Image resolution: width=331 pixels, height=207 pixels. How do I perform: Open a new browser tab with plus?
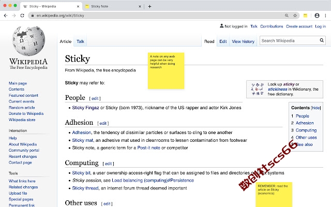149,6
